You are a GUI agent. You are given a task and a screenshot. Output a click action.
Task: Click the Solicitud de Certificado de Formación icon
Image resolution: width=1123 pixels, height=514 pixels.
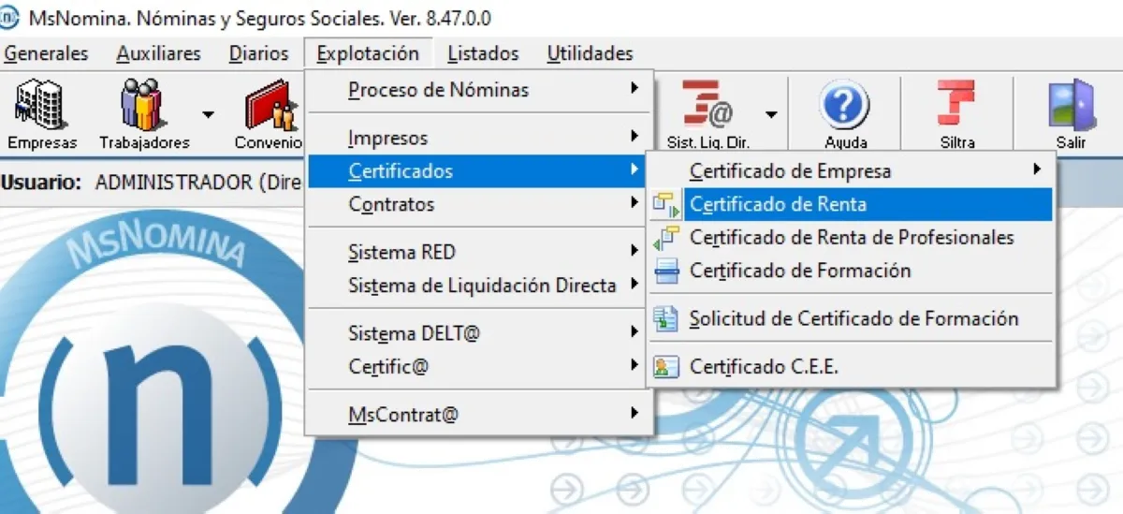click(666, 319)
